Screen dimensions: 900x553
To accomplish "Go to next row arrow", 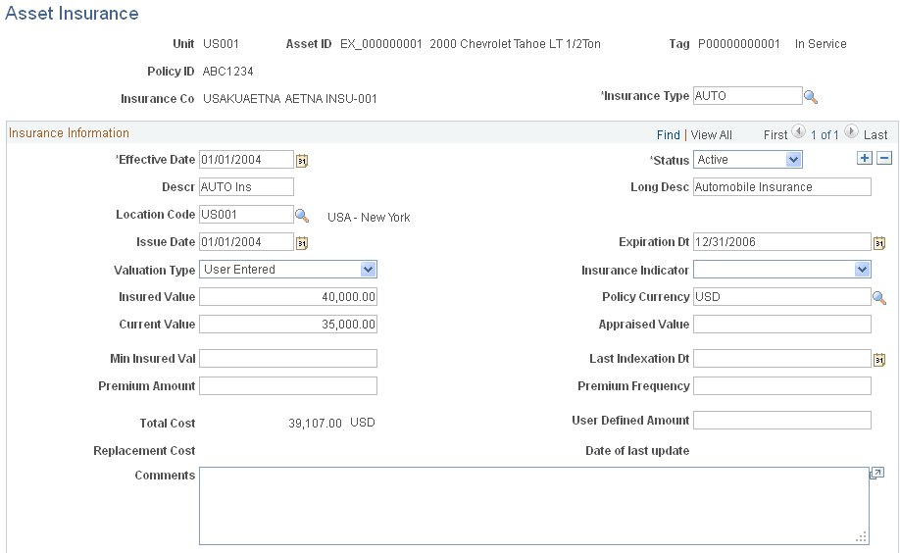I will coord(851,131).
